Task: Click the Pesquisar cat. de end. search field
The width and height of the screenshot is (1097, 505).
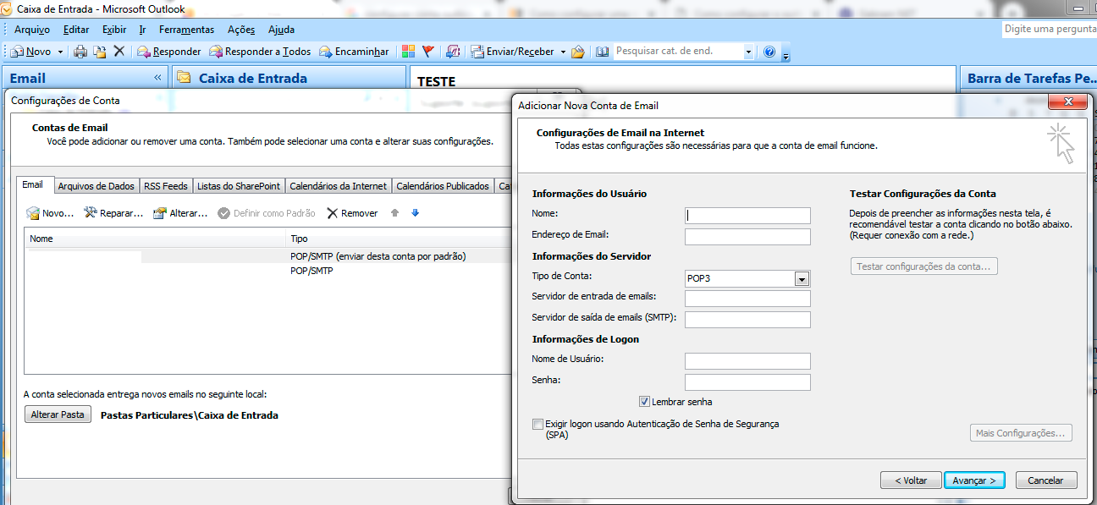Action: pos(678,52)
